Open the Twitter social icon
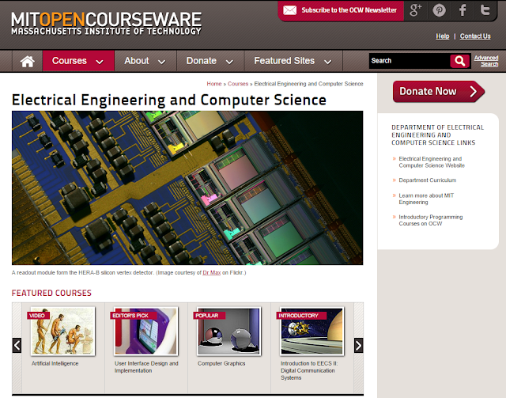 tap(485, 10)
